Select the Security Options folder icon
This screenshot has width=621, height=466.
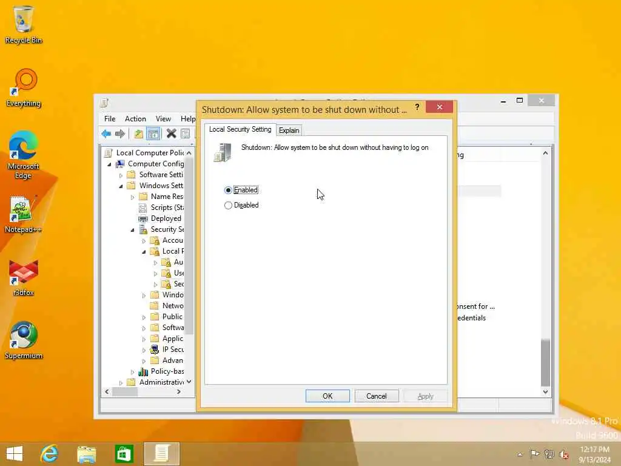coord(166,284)
